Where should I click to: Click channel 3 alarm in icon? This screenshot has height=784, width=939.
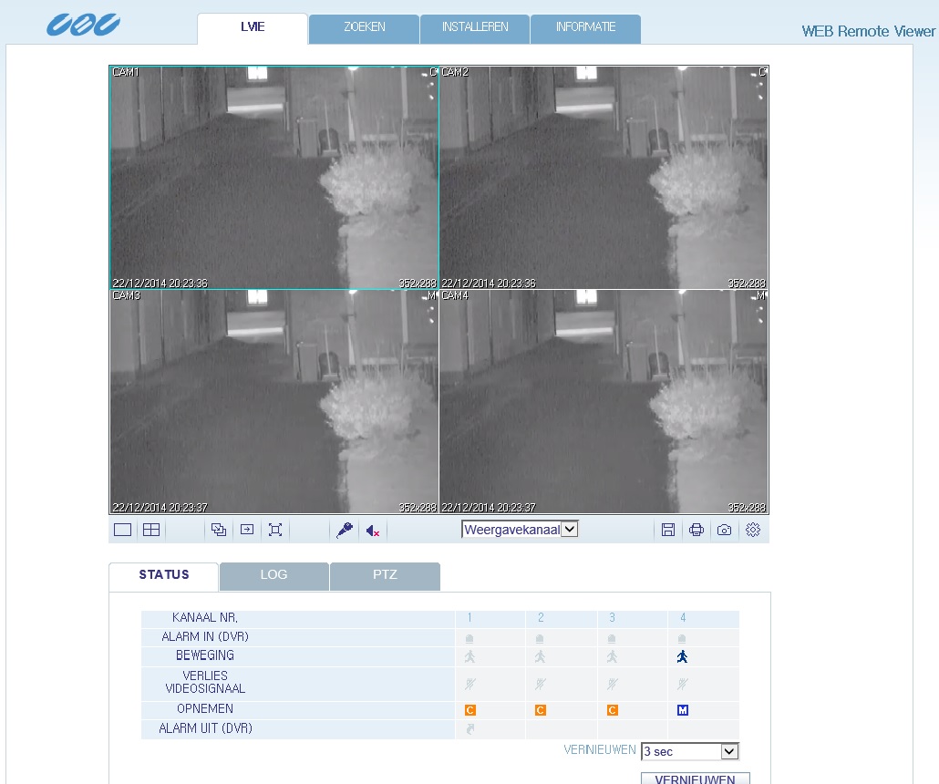(612, 638)
